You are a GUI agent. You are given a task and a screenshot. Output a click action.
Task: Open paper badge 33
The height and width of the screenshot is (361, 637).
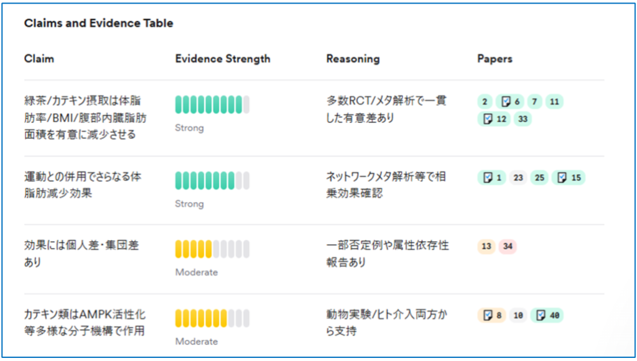pyautogui.click(x=523, y=119)
